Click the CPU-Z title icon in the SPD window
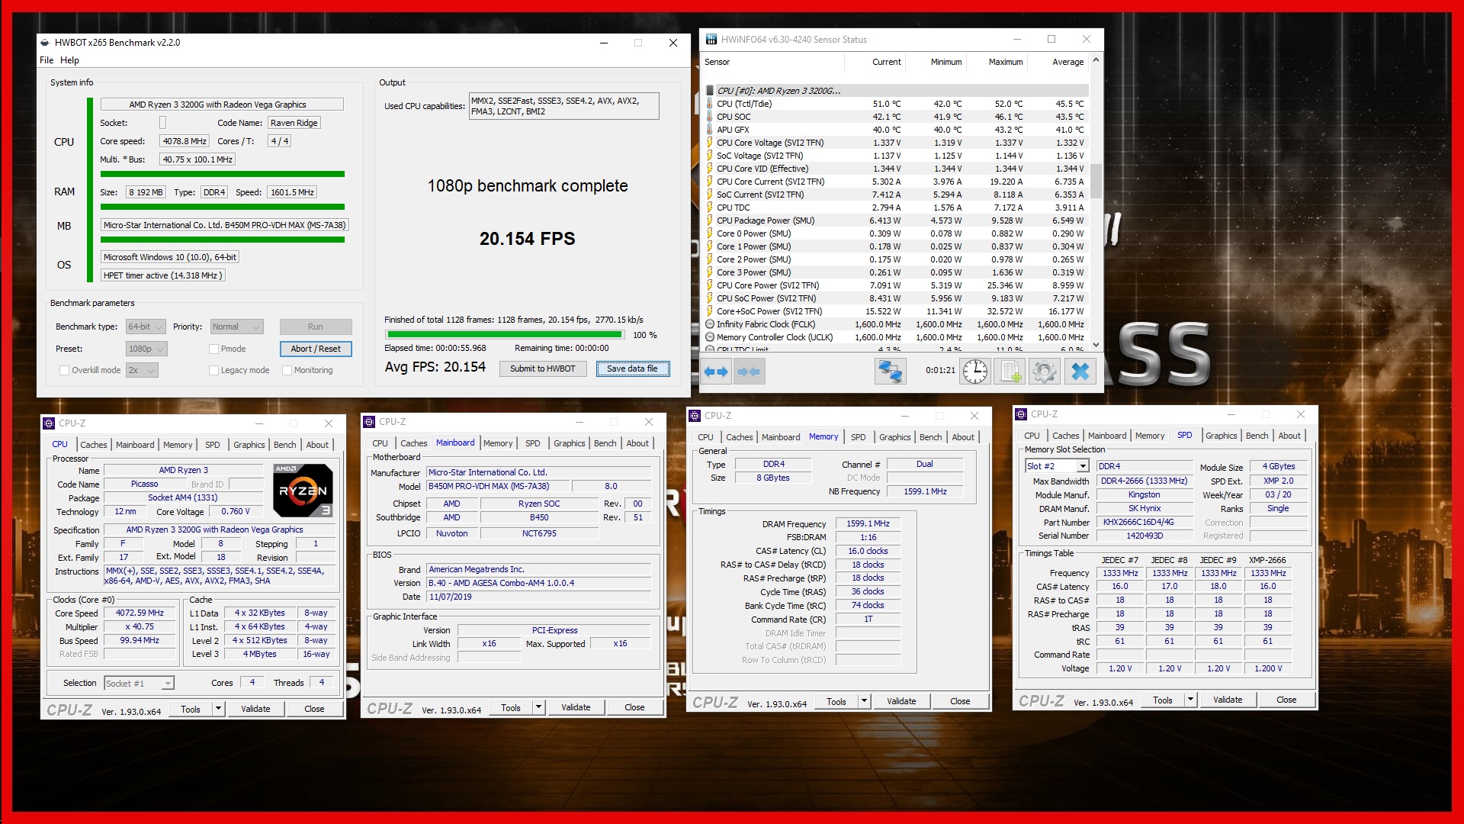The height and width of the screenshot is (824, 1464). pyautogui.click(x=1021, y=414)
